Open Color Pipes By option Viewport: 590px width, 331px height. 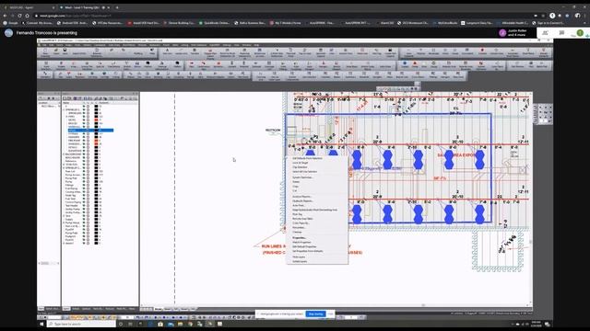click(x=301, y=223)
